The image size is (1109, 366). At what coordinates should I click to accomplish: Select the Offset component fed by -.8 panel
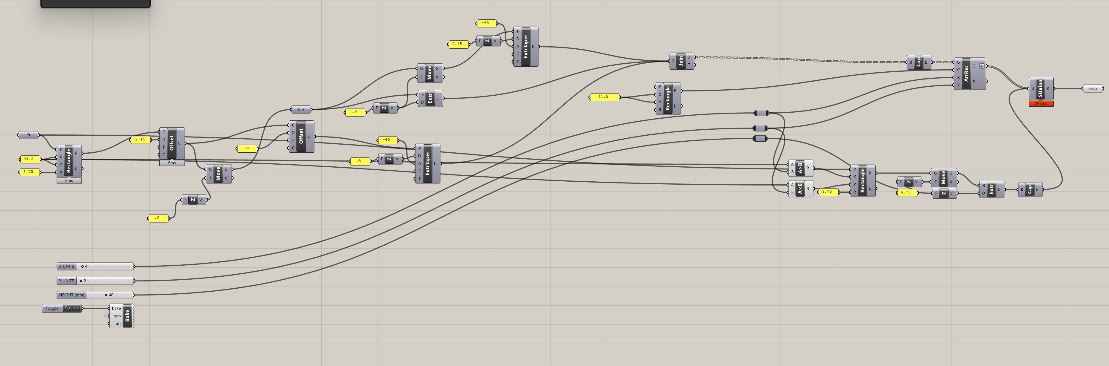[301, 137]
